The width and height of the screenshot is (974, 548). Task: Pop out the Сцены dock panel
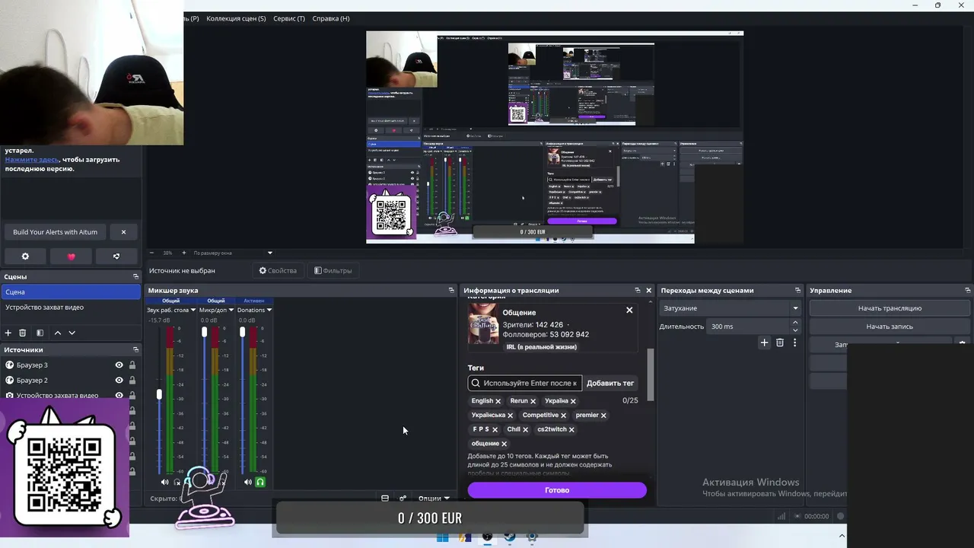click(x=135, y=277)
